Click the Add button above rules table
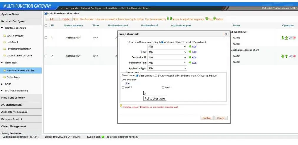Viewport: 298px width, 145px height. (x=52, y=19)
